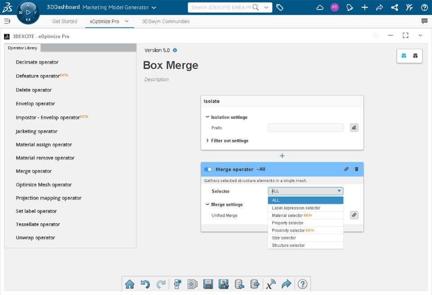Open the tools icon beside top-bar help
The height and width of the screenshot is (295, 432).
409,8
